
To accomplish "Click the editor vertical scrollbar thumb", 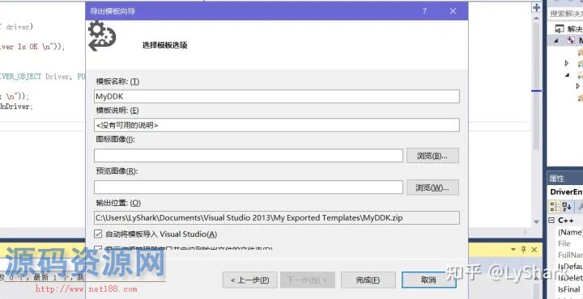I will point(536,86).
